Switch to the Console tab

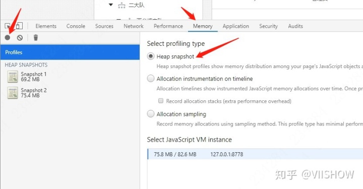pyautogui.click(x=76, y=26)
